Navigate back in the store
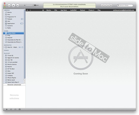Screen dimensions: 139x115 27,10
